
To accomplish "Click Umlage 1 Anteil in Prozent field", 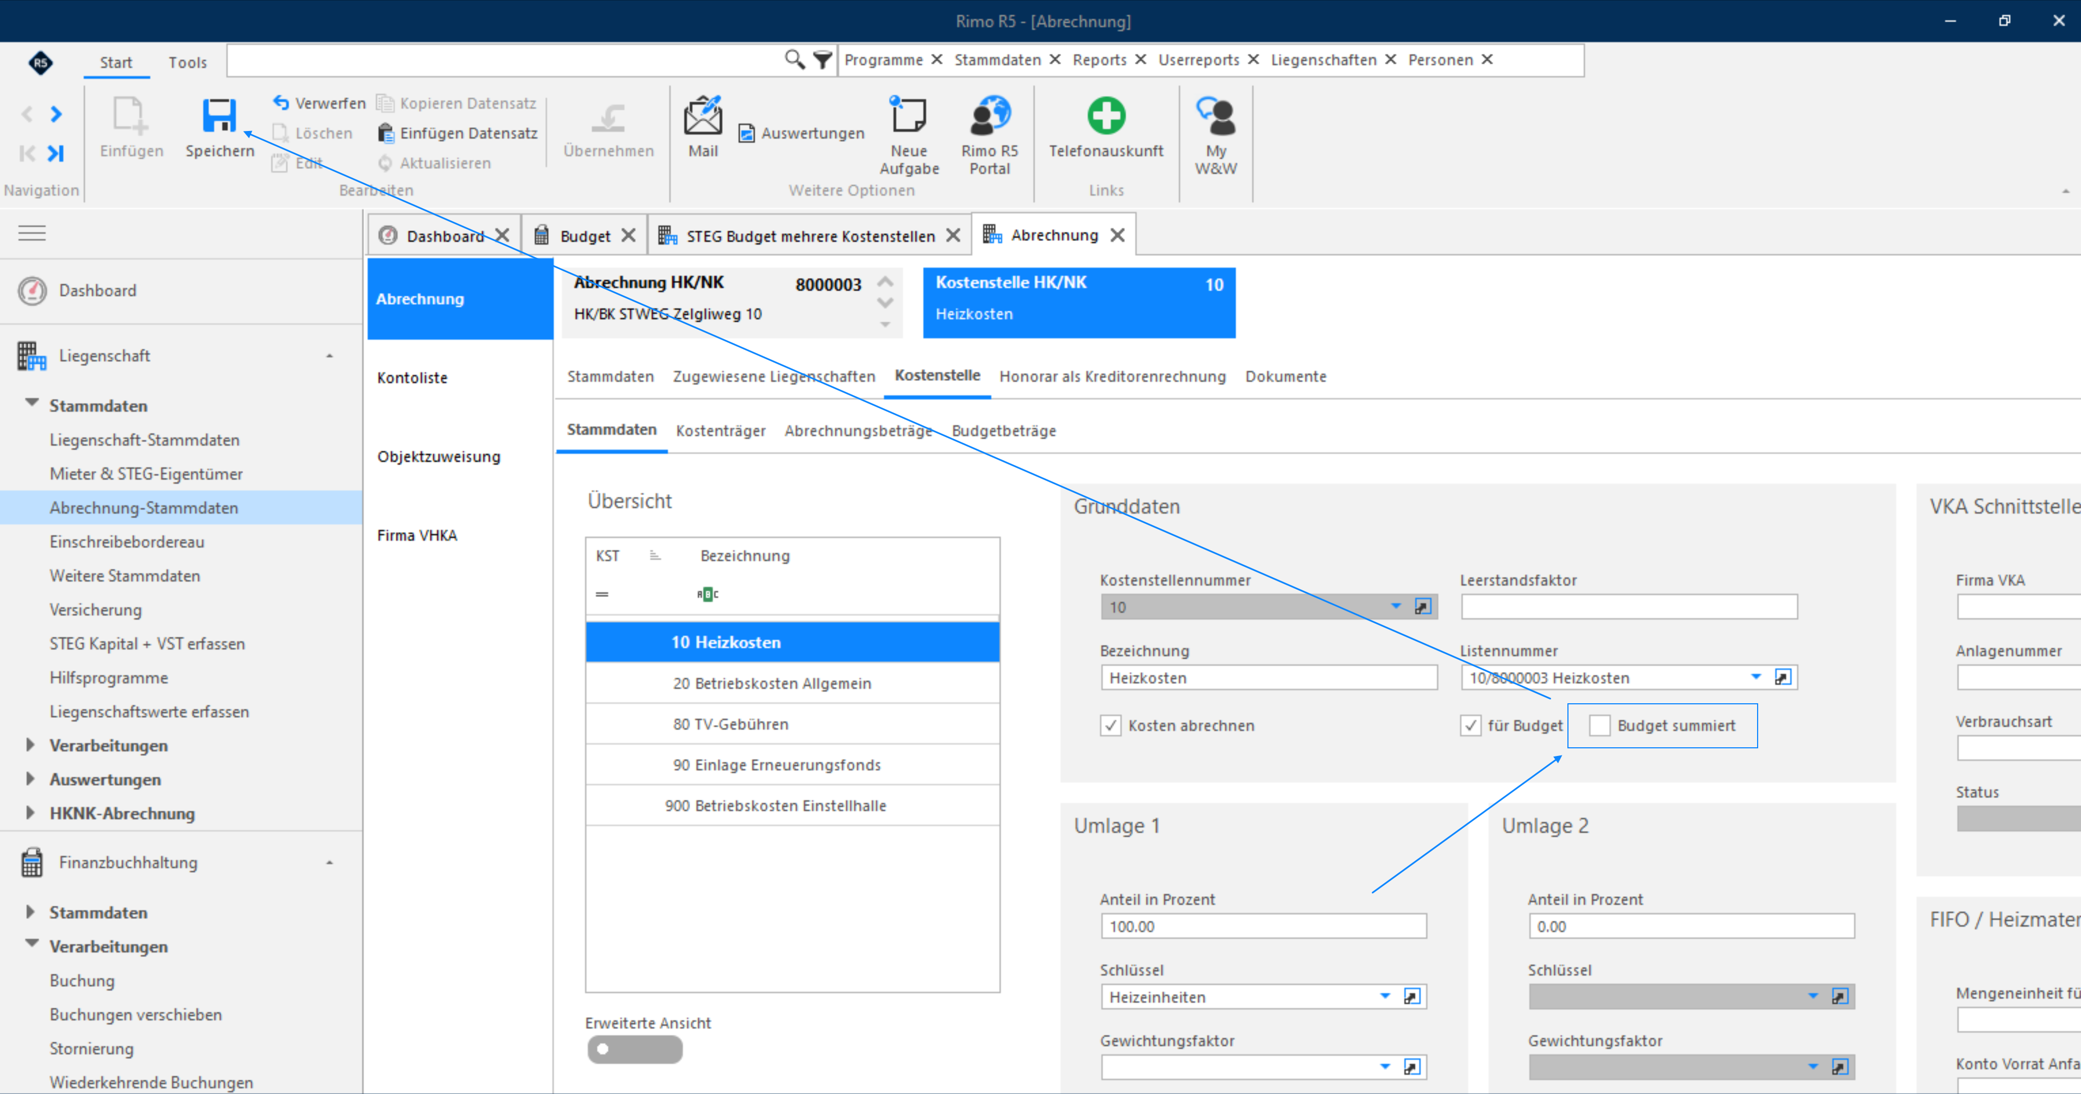I will [x=1264, y=926].
